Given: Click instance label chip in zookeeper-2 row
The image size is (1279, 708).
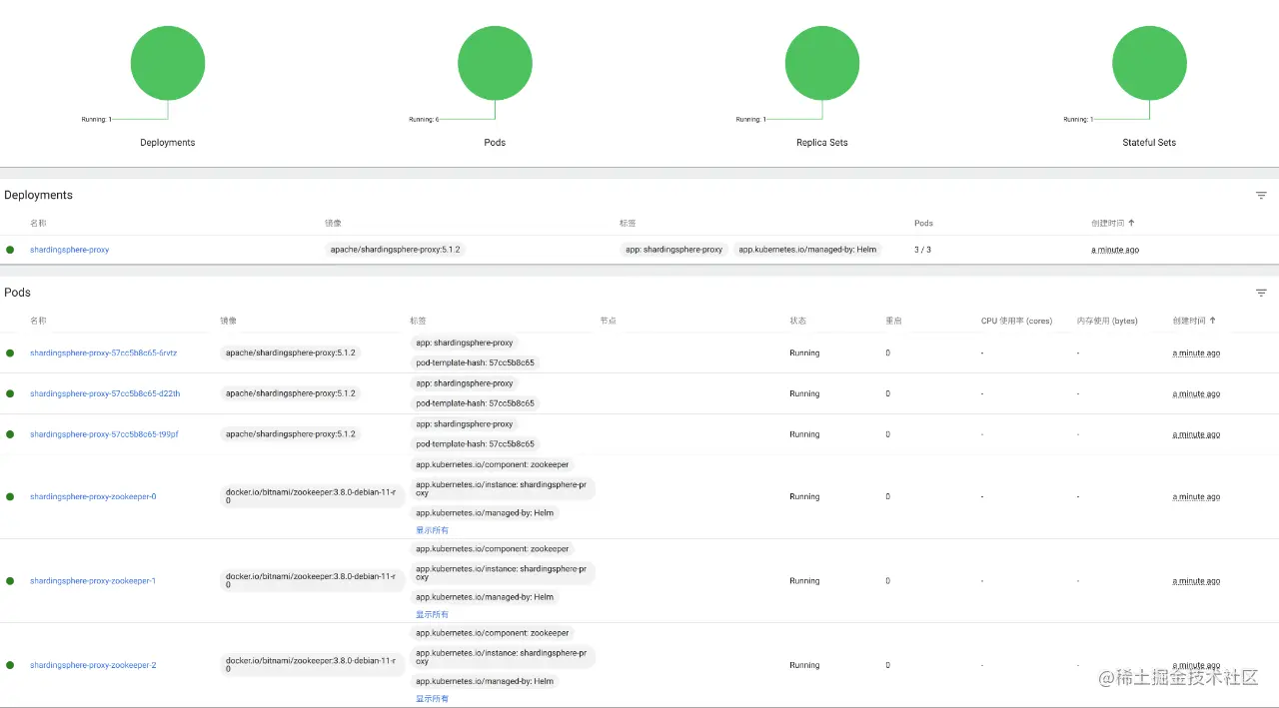Looking at the screenshot, I should [503, 657].
